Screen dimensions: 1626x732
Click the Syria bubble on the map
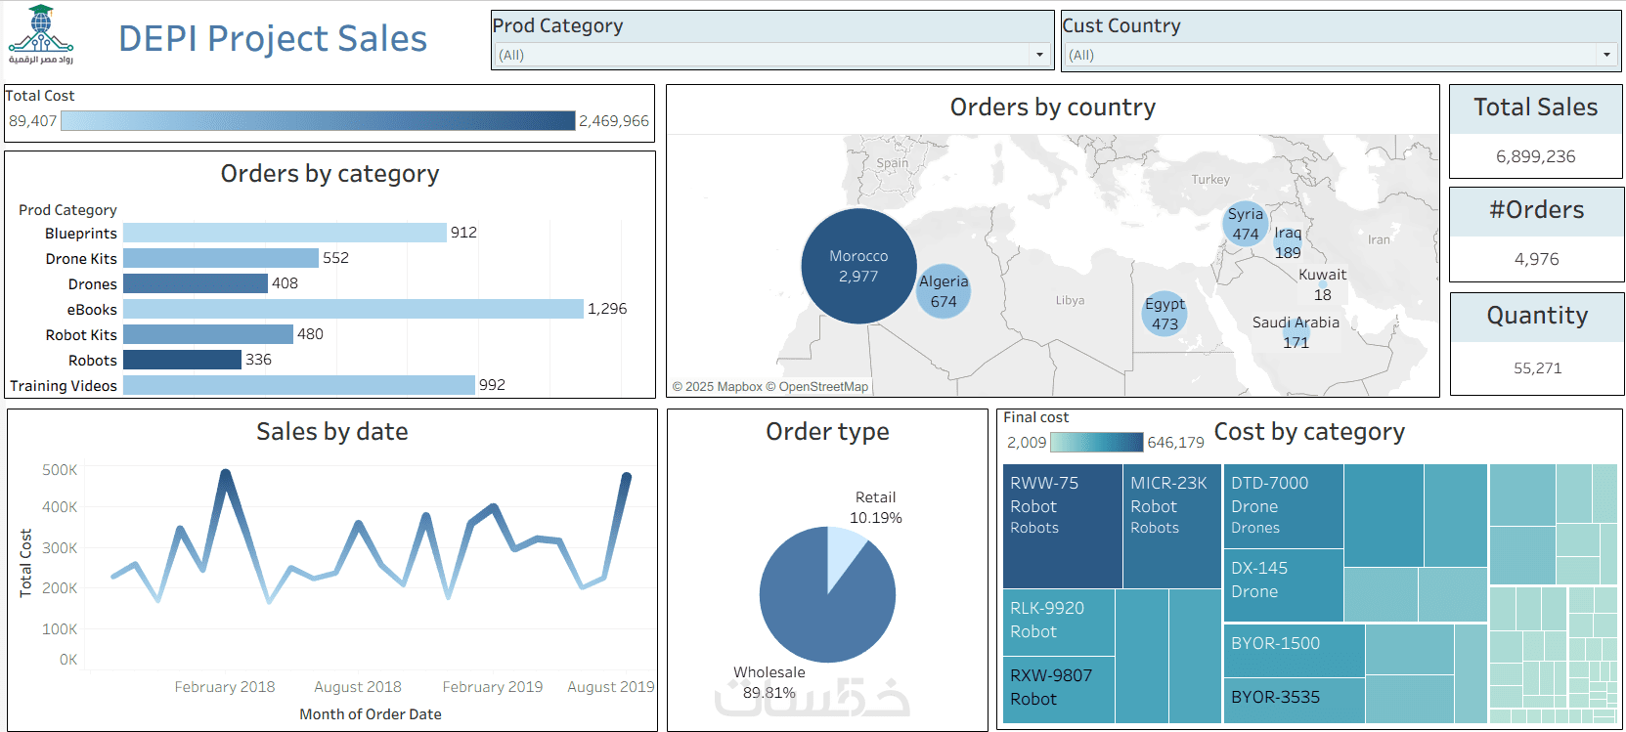coord(1246,224)
